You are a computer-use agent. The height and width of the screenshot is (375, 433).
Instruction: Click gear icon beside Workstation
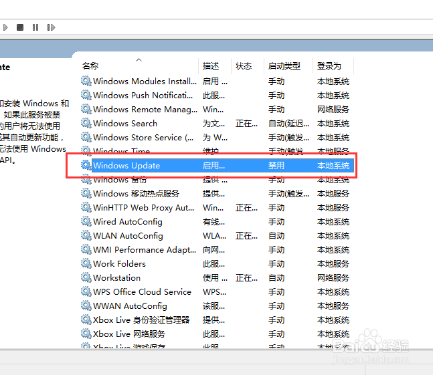(x=86, y=278)
